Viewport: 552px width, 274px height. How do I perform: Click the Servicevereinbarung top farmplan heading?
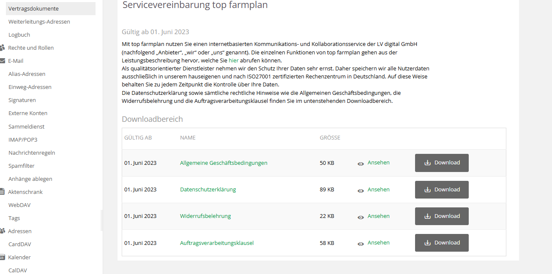pos(195,5)
